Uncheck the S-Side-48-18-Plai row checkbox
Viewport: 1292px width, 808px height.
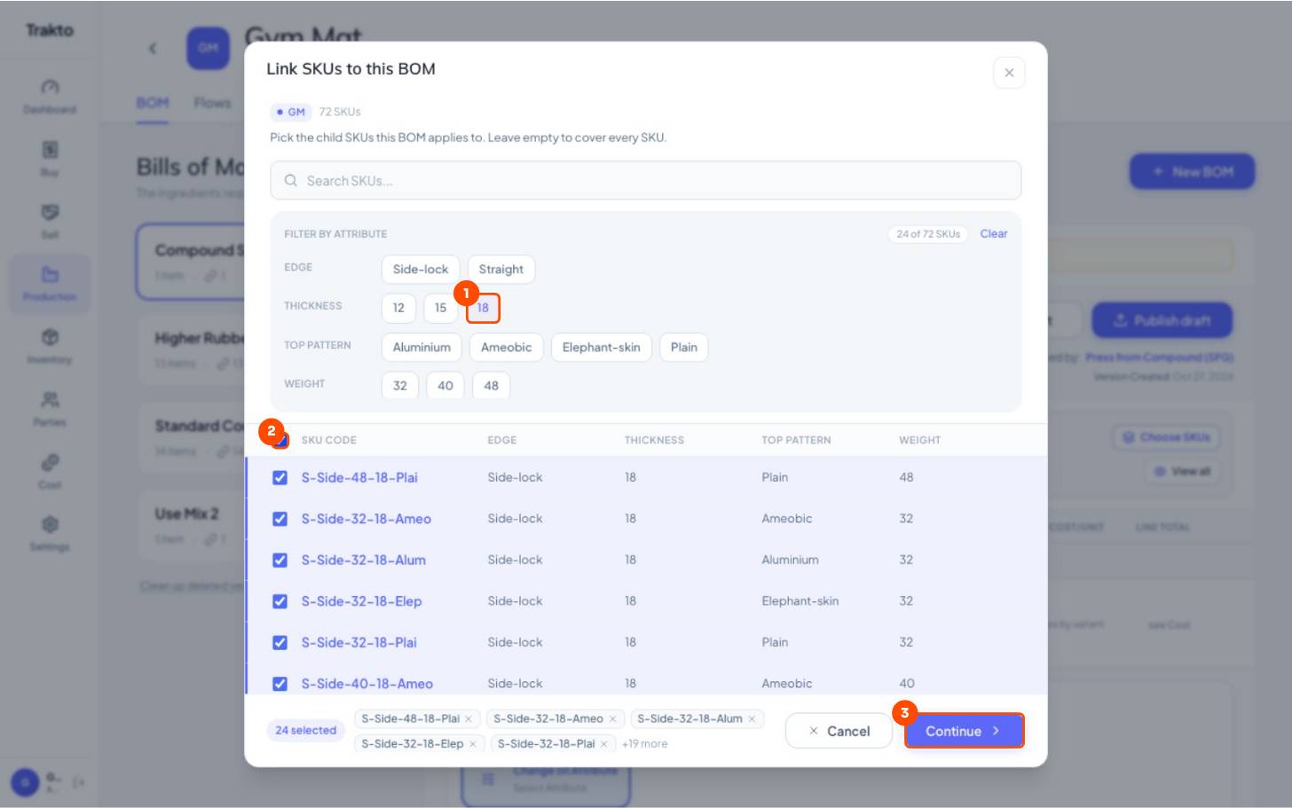pos(280,477)
